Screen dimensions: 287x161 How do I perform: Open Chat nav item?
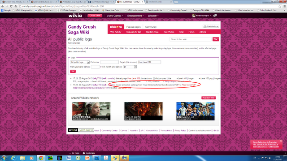pos(181,32)
